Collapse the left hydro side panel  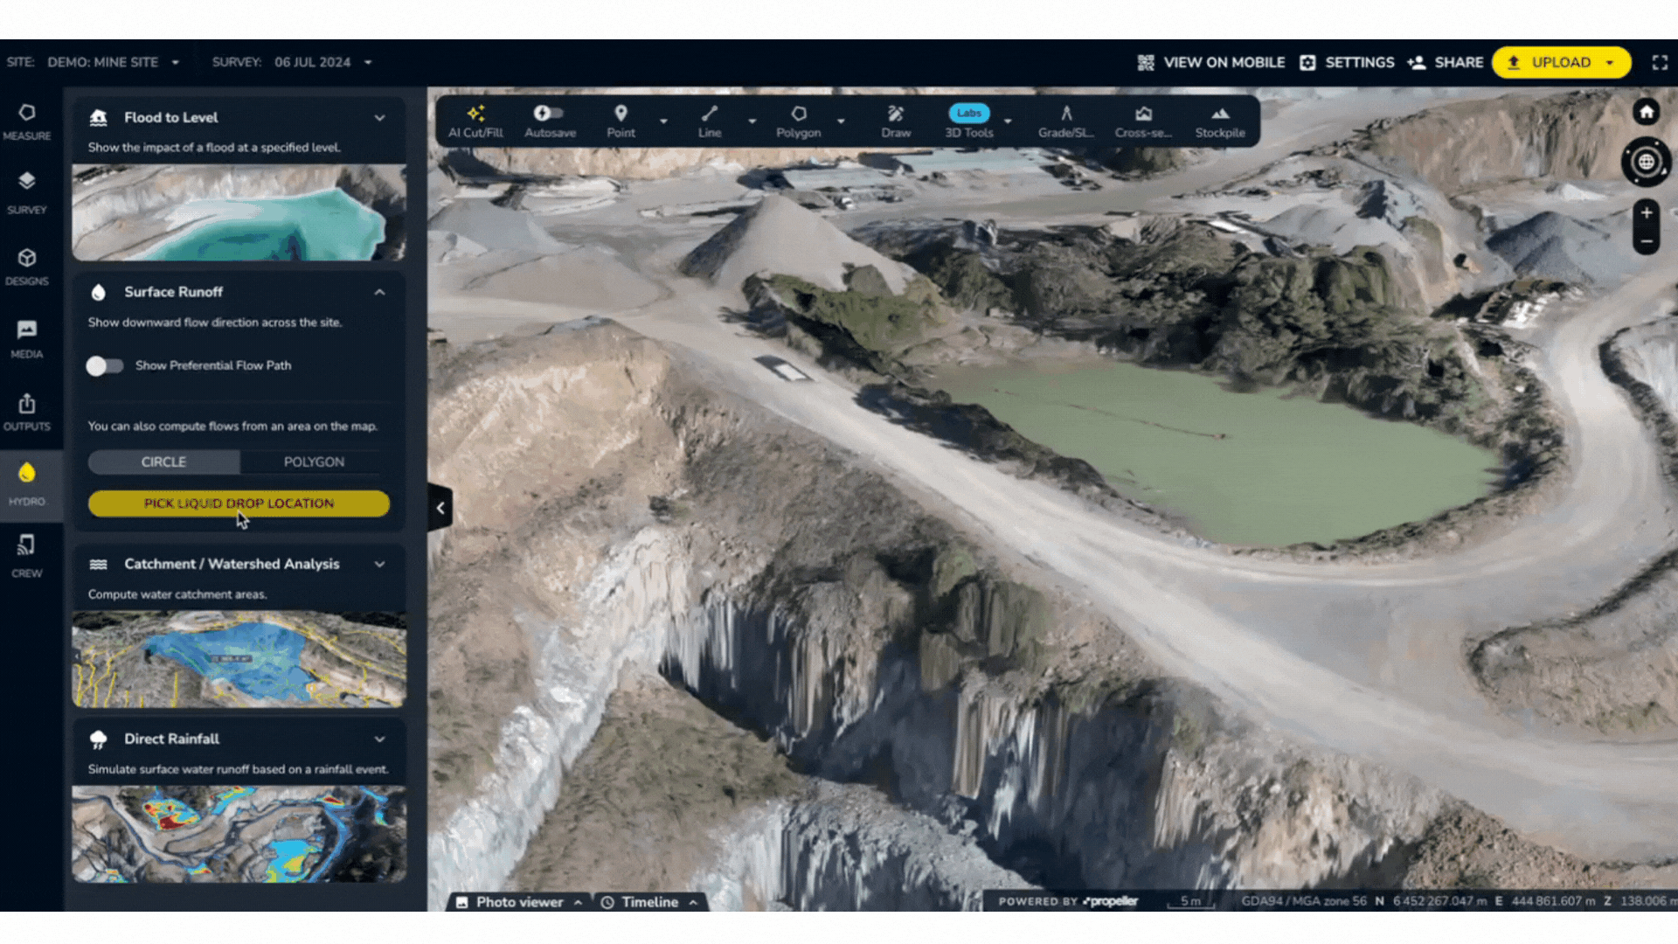(x=440, y=508)
